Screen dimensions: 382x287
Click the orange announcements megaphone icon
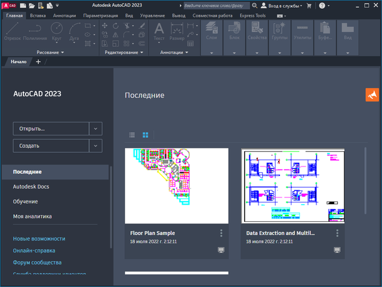click(372, 95)
